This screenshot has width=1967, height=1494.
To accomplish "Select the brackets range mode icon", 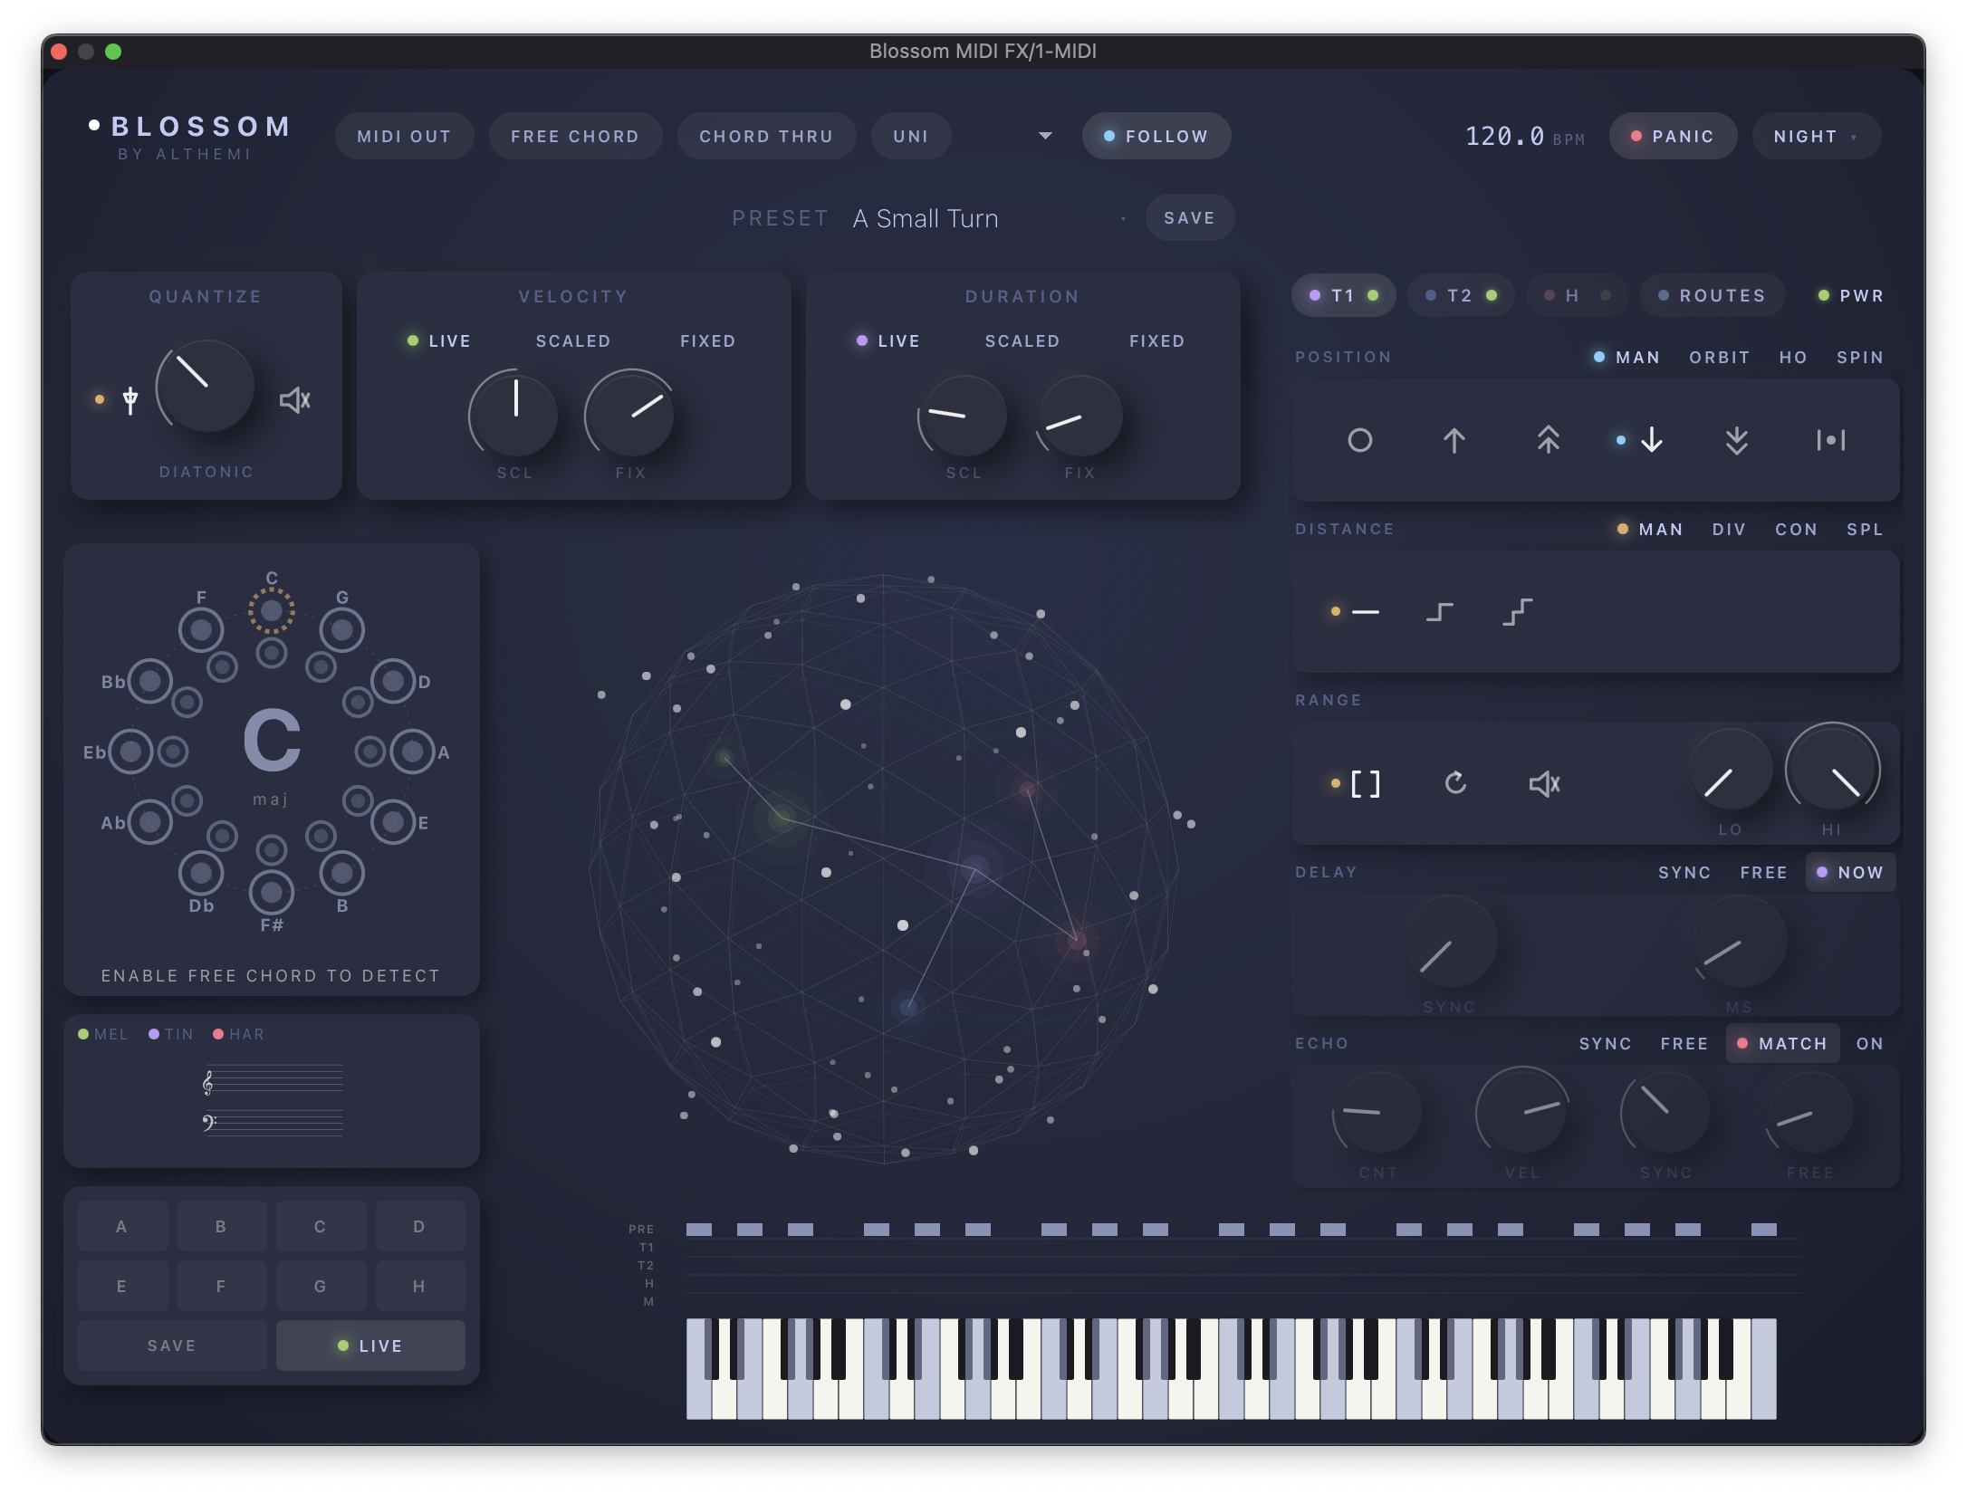I will point(1365,783).
